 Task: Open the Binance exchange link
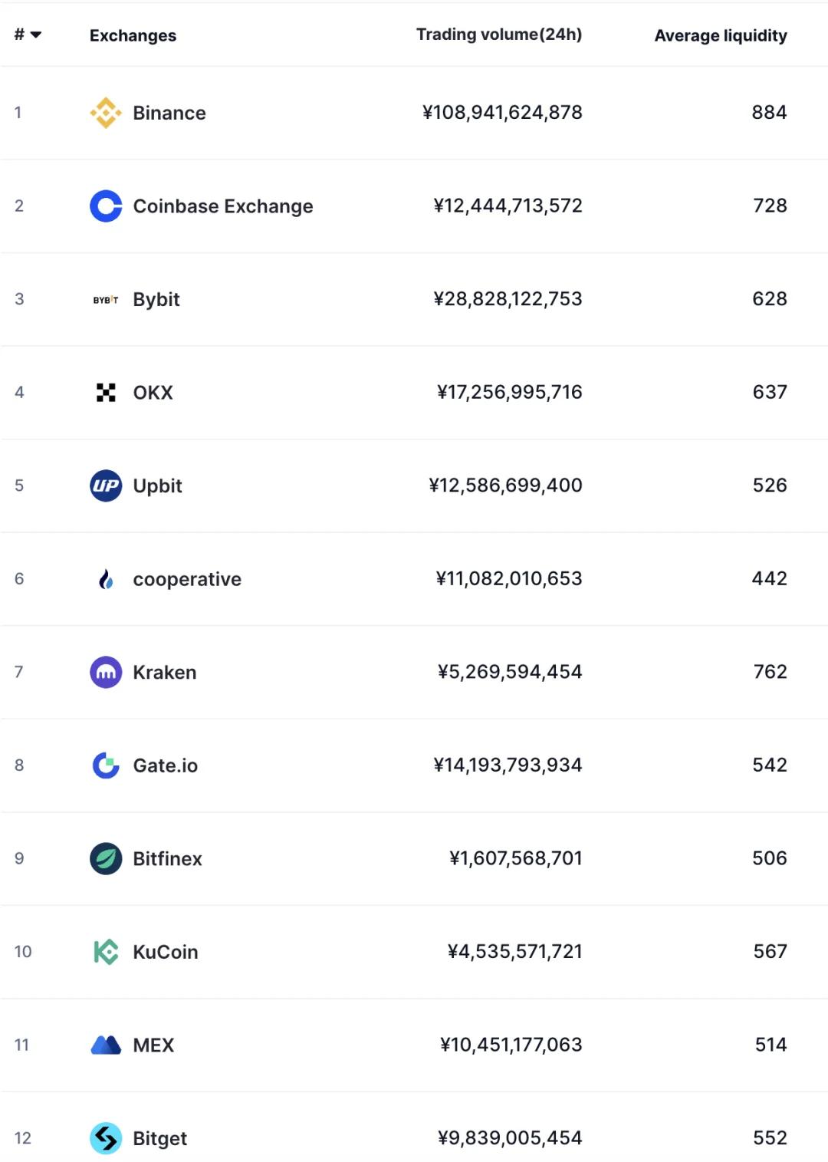[169, 113]
